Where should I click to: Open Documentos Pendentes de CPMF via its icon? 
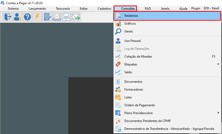click(x=118, y=121)
